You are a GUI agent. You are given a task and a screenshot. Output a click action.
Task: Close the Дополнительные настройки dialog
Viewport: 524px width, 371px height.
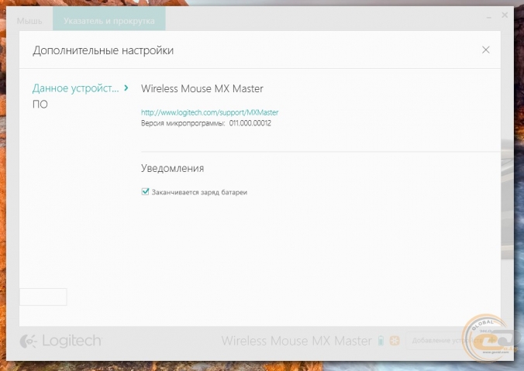pos(485,50)
